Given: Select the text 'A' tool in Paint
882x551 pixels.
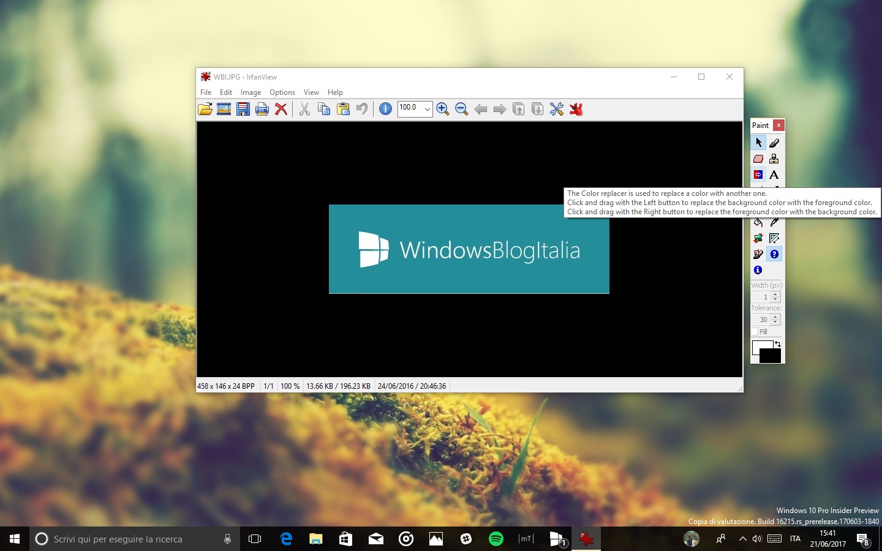Looking at the screenshot, I should coord(774,174).
